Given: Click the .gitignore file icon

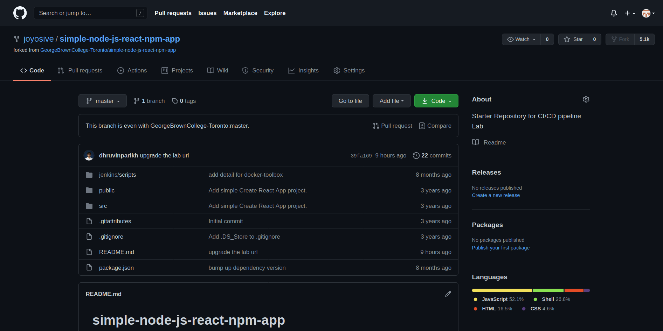Looking at the screenshot, I should coord(89,237).
